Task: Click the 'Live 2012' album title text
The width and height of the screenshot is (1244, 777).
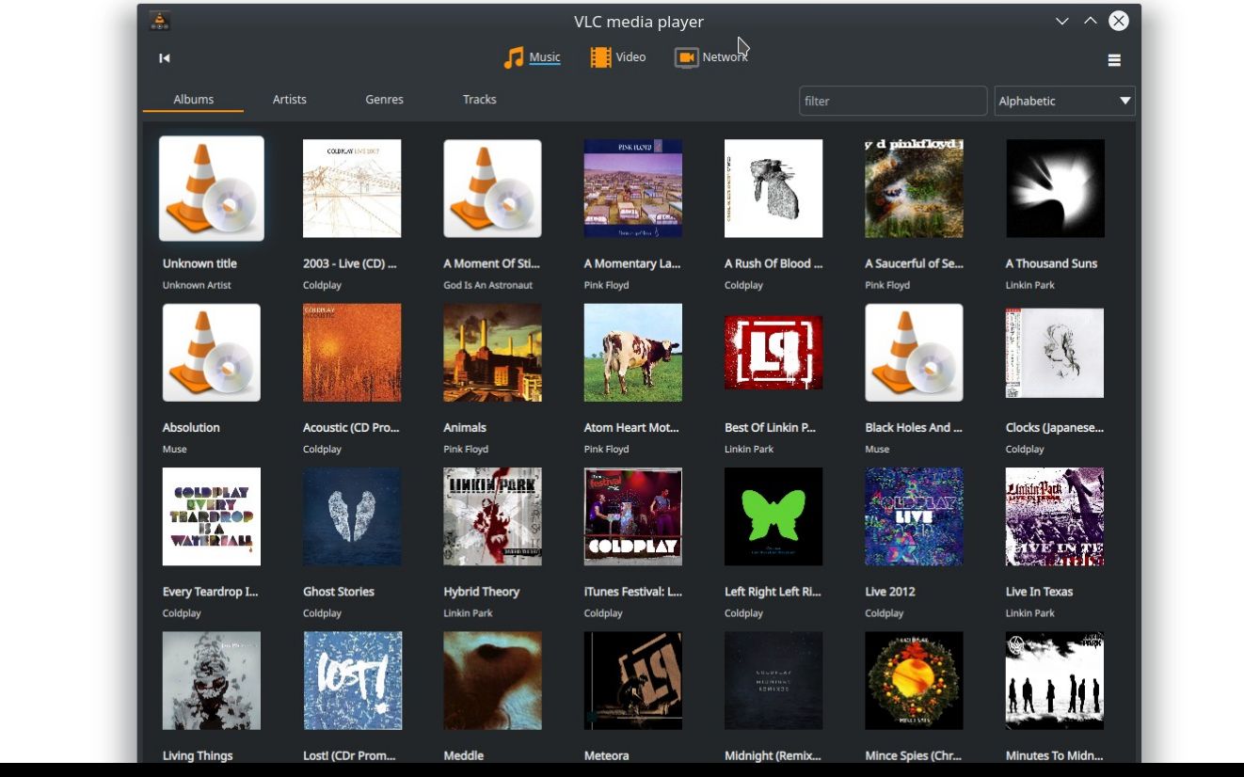Action: [890, 592]
